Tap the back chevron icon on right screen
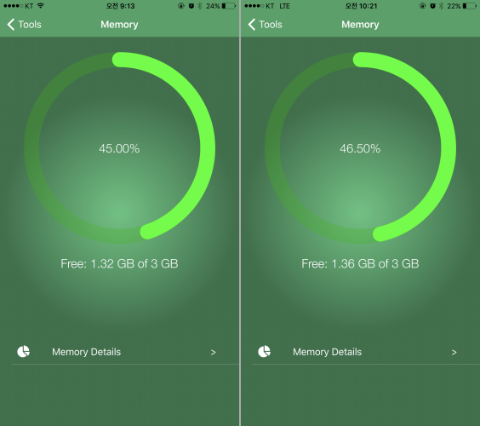Screen dimensions: 480x426 (252, 25)
